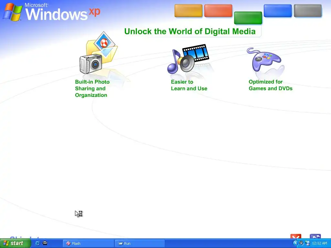The image size is (331, 248).
Task: Click the speaker icon in the system tray
Action: tap(301, 243)
